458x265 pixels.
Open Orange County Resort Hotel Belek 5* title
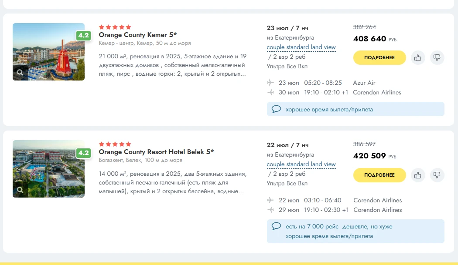pyautogui.click(x=156, y=152)
